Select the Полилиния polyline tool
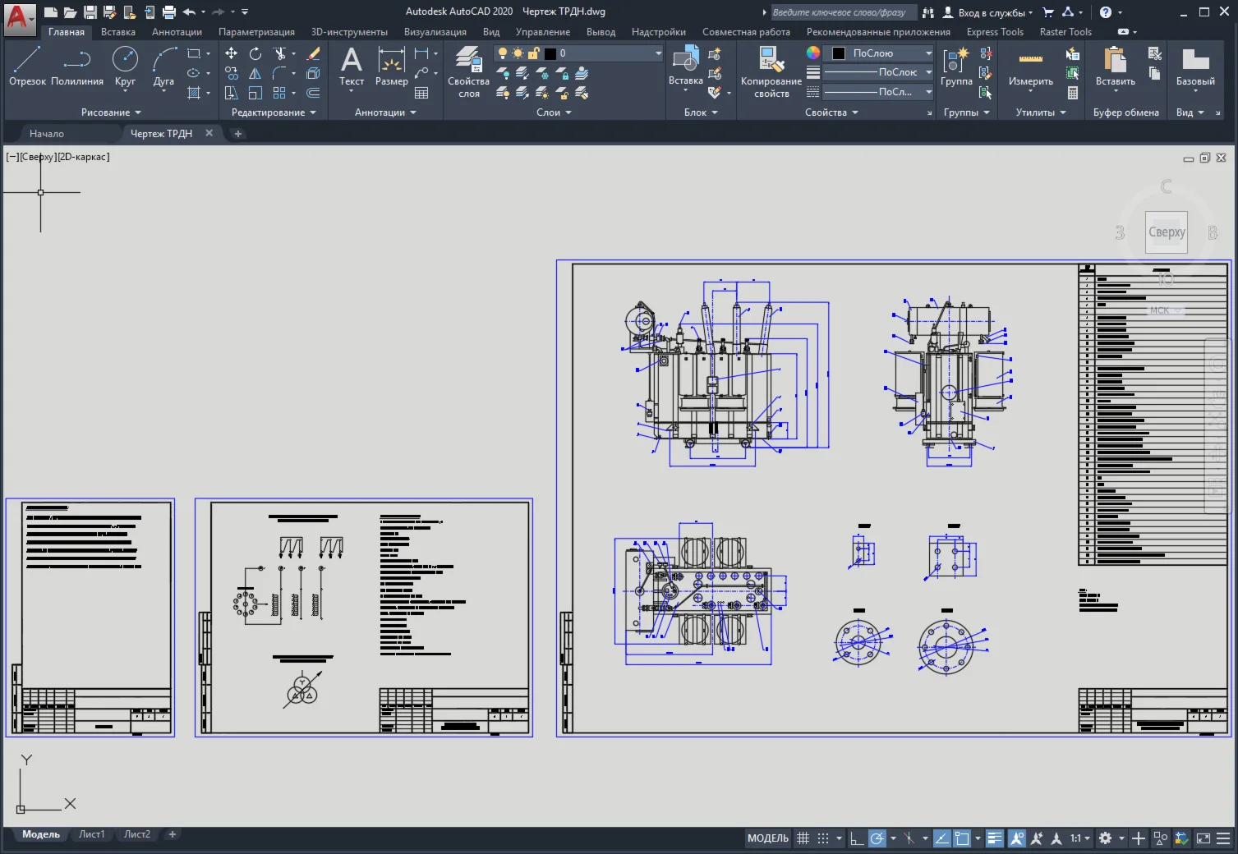The height and width of the screenshot is (854, 1238). tap(77, 66)
